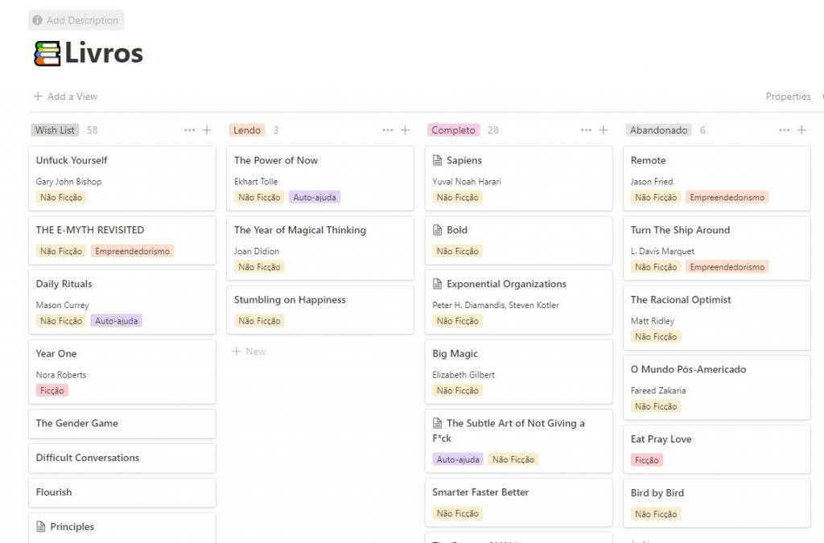Click the books stack icon beside Livros
The height and width of the screenshot is (543, 824).
[47, 54]
